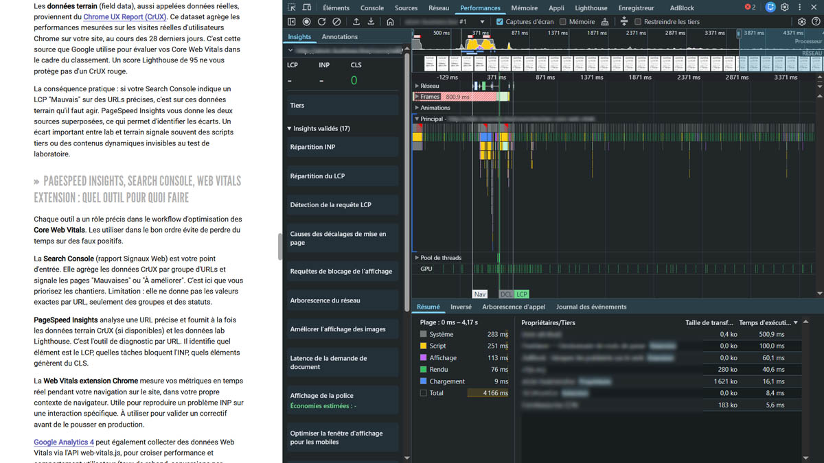Screen dimensions: 824x463
Task: Uncheck the Captures d'écran checkbox
Action: [500, 22]
